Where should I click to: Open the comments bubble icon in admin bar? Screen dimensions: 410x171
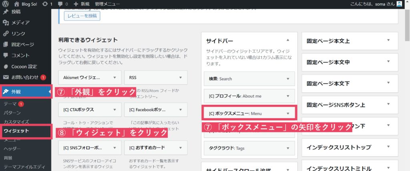click(x=60, y=4)
